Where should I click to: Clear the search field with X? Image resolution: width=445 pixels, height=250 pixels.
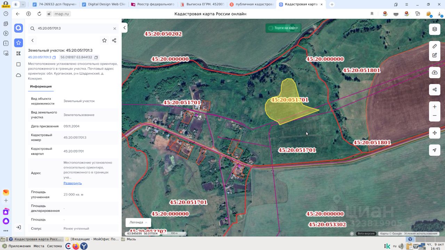click(115, 28)
